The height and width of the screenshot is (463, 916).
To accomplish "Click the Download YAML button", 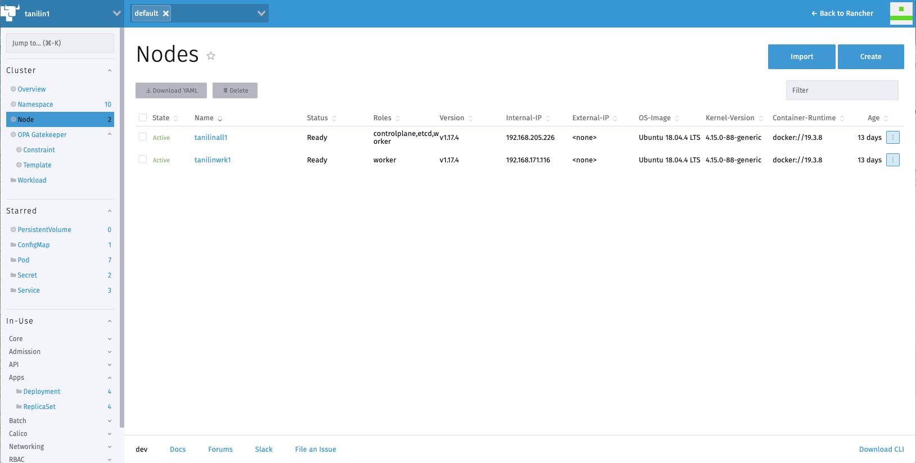I will (x=171, y=90).
